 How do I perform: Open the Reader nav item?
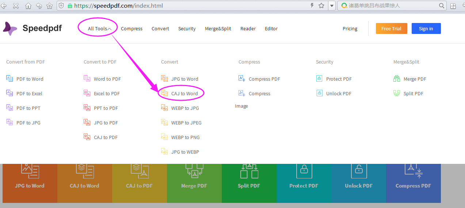pos(248,28)
